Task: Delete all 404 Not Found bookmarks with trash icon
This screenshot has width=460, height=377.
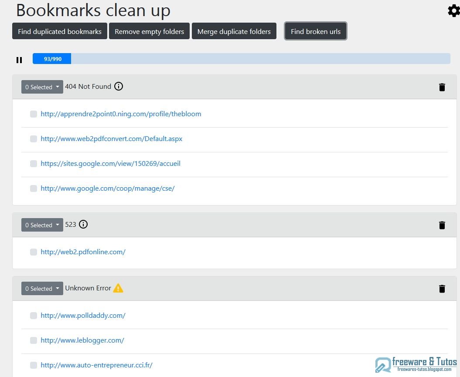Action: pos(442,87)
